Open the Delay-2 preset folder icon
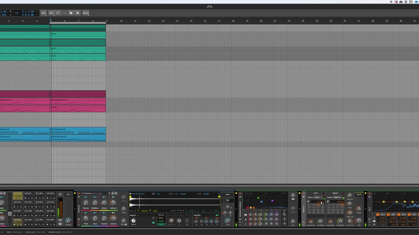This screenshot has width=419, height=235. click(303, 197)
